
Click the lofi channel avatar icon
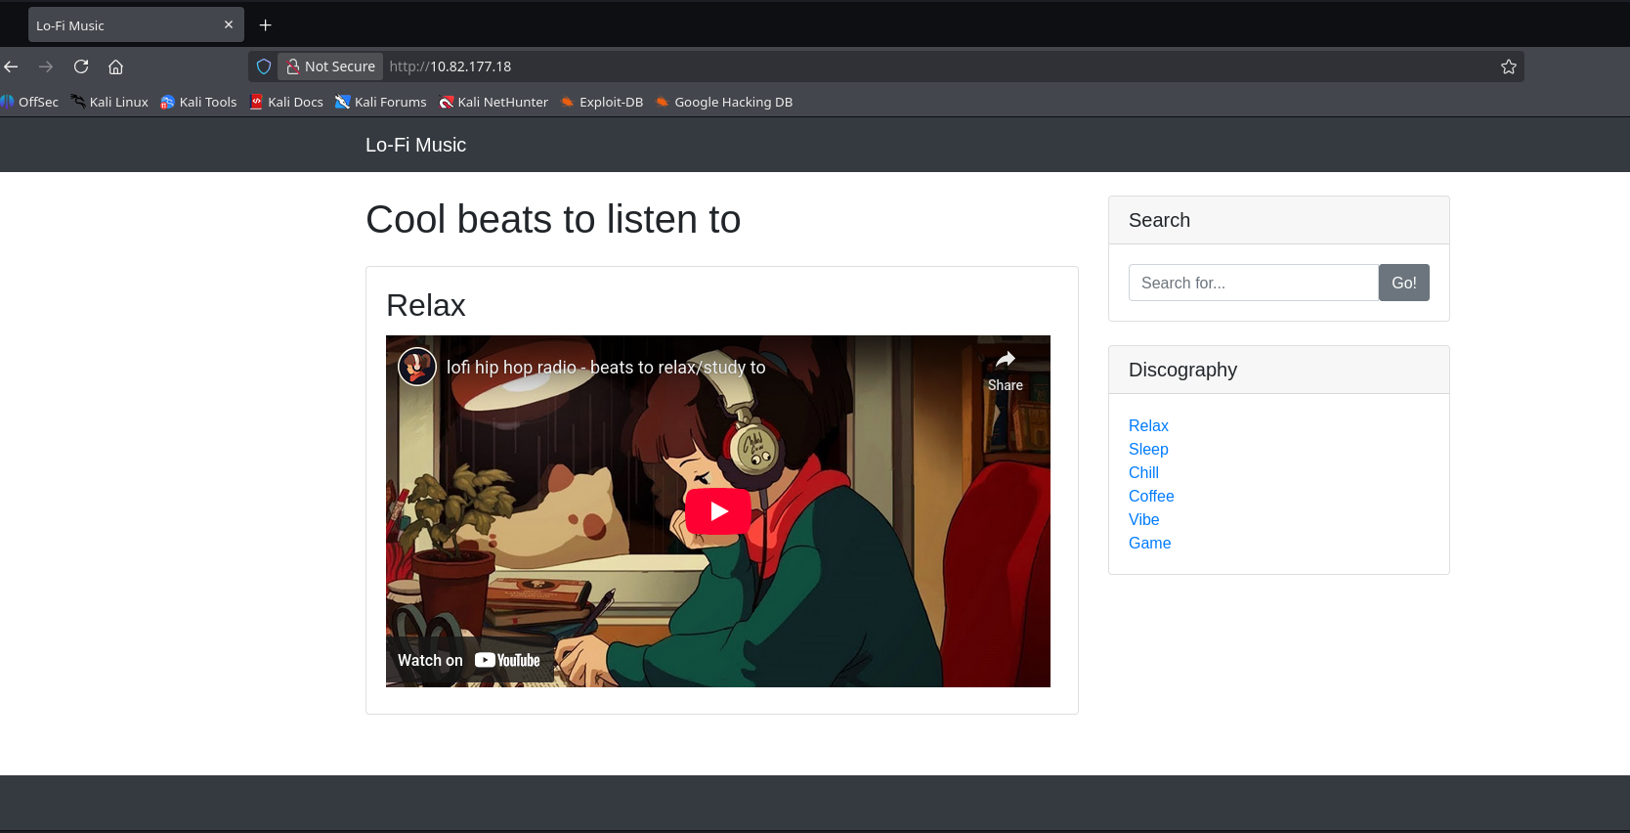(x=417, y=368)
